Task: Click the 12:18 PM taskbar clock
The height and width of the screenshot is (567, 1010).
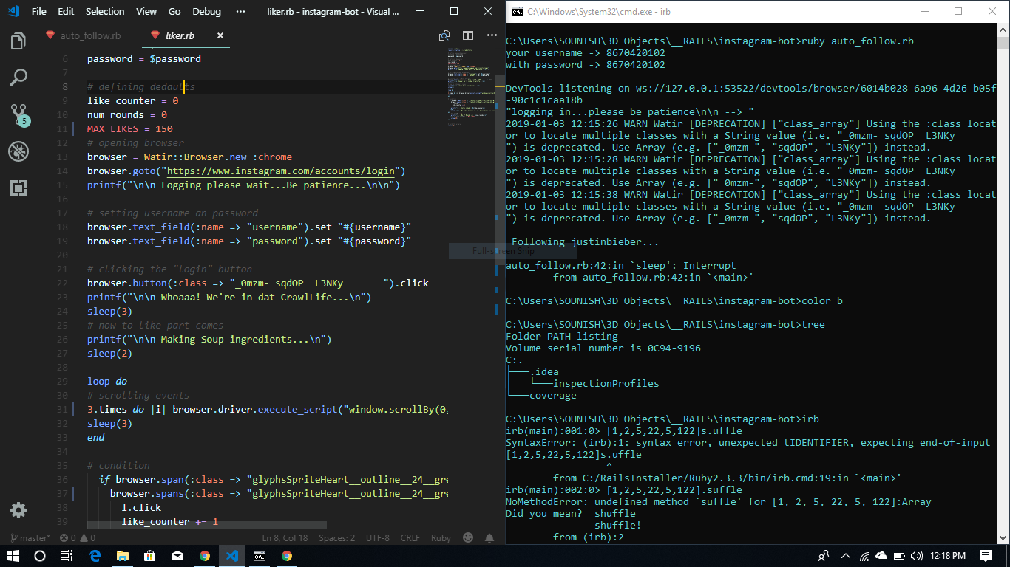Action: pos(948,556)
